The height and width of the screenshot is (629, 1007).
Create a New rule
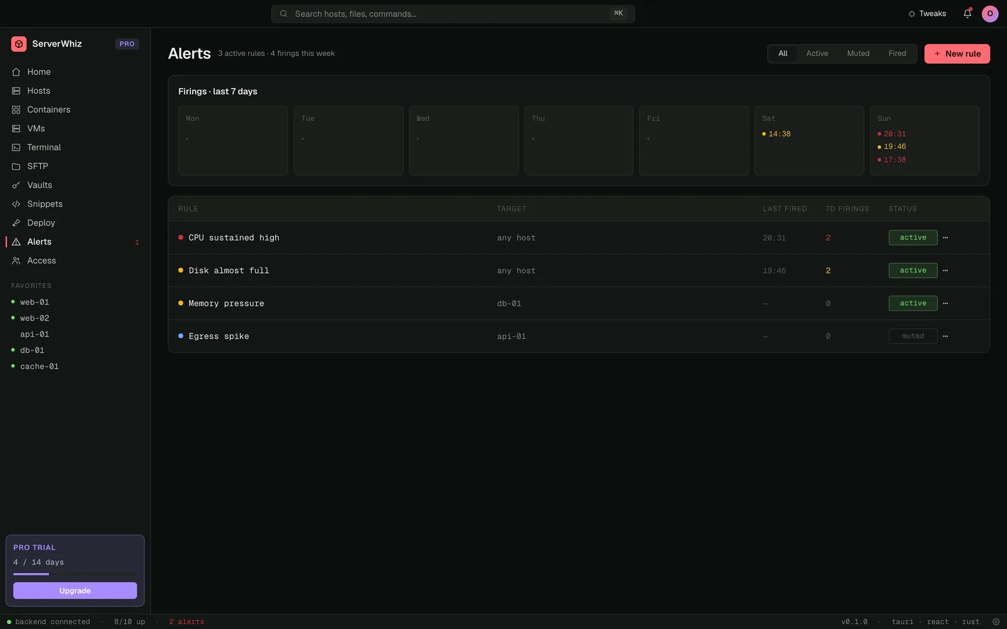[957, 53]
